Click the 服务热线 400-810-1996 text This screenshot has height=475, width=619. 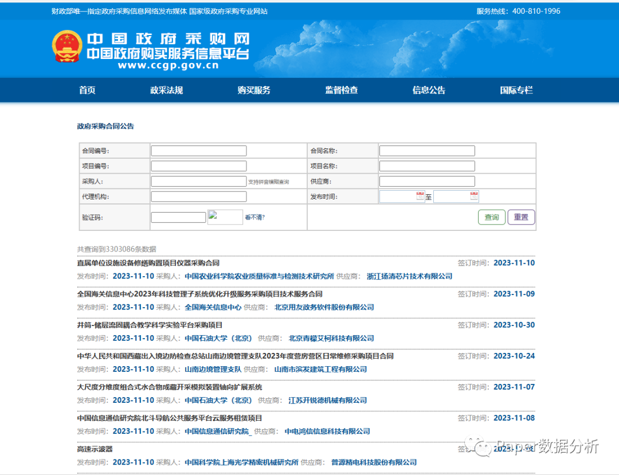(518, 11)
